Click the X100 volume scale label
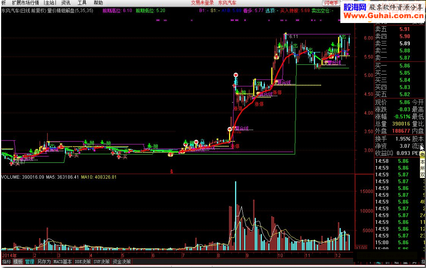The image size is (426, 268). [361, 247]
